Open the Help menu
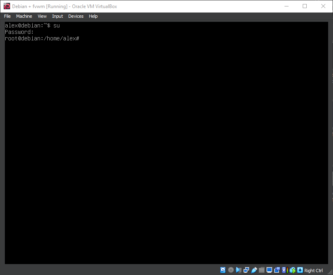 point(93,16)
